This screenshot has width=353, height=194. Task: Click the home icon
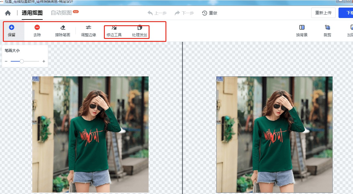coord(8,13)
